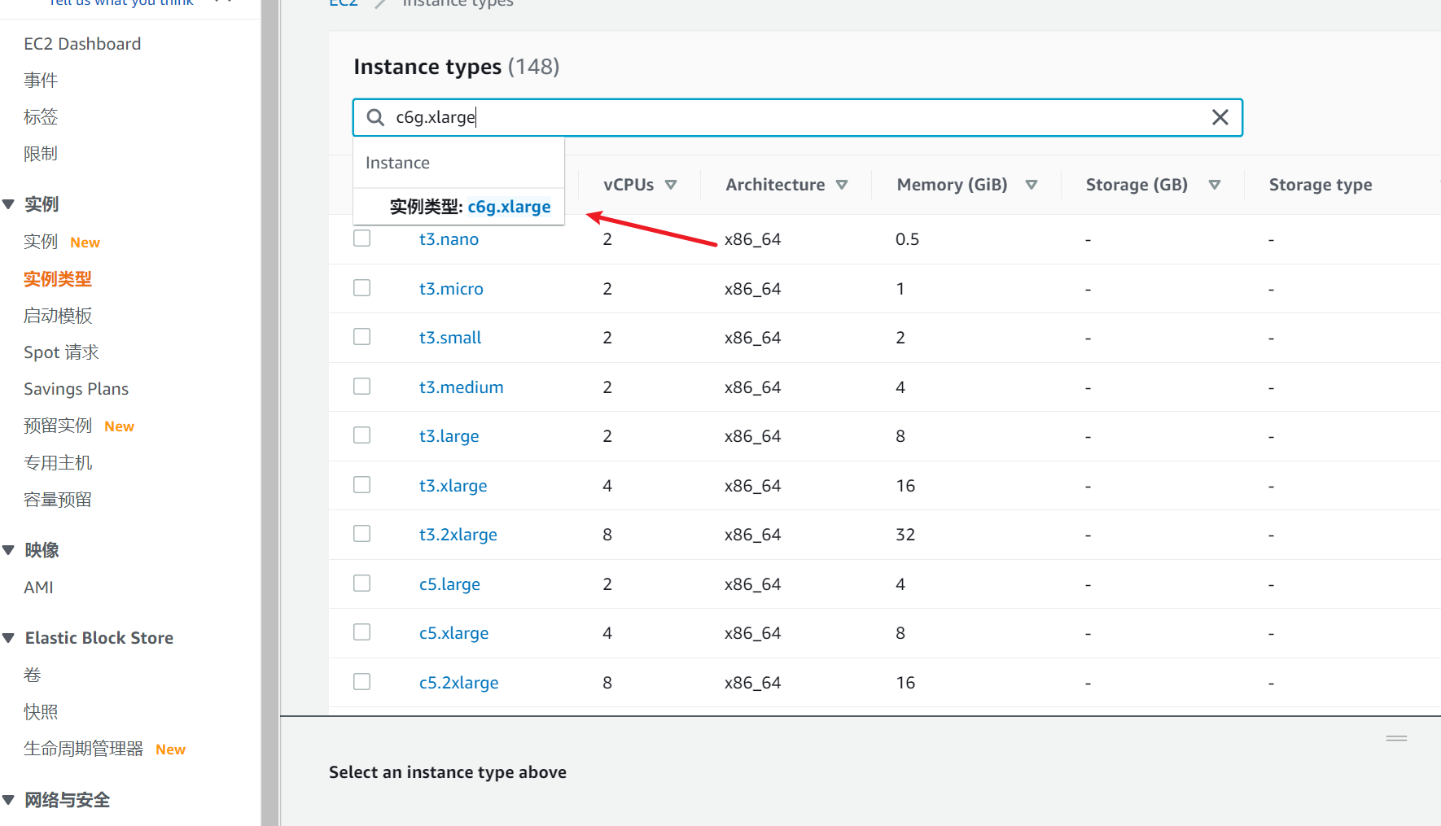
Task: Check the t3.small row checkbox
Action: [362, 336]
